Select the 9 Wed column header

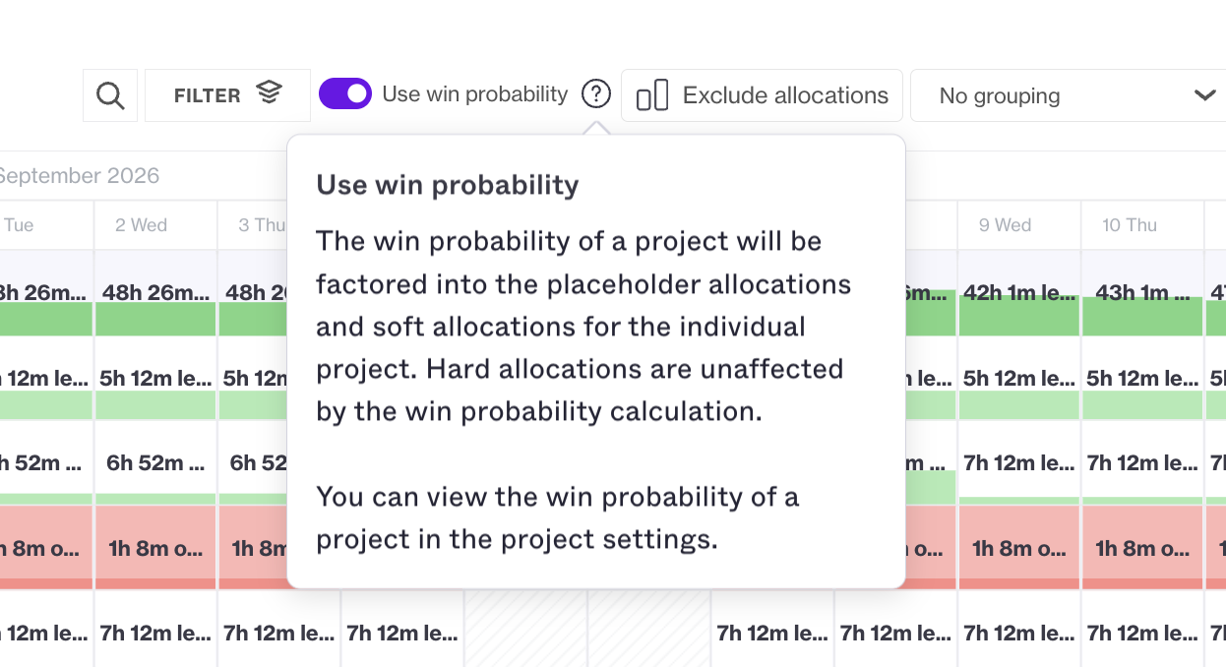pyautogui.click(x=1018, y=225)
